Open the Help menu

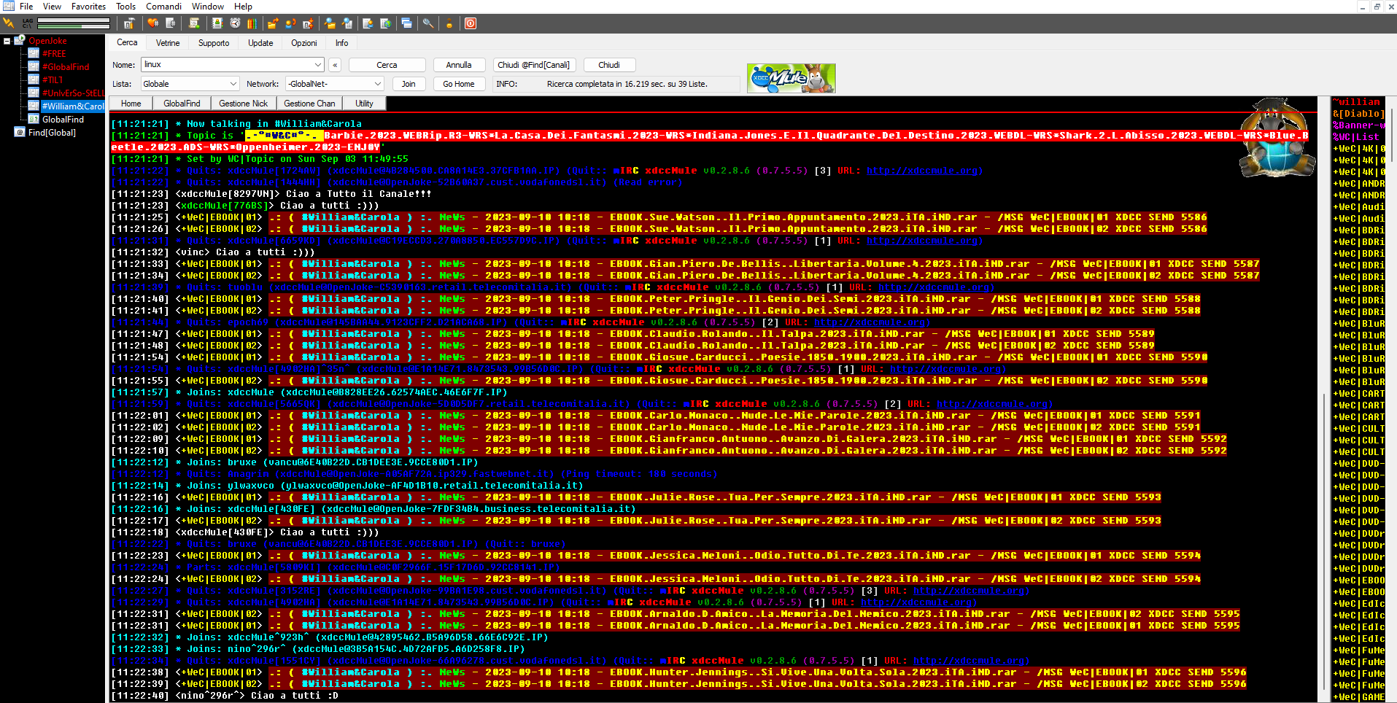click(243, 7)
